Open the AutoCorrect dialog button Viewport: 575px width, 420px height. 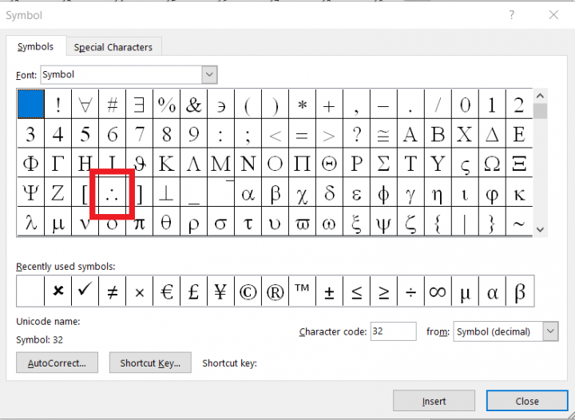[57, 363]
